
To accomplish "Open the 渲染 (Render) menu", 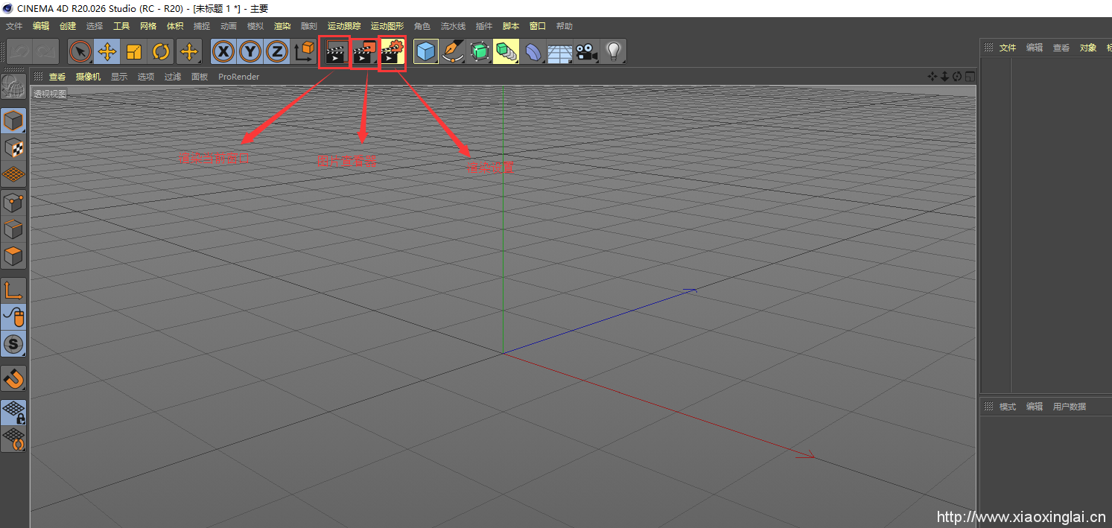I will tap(282, 26).
